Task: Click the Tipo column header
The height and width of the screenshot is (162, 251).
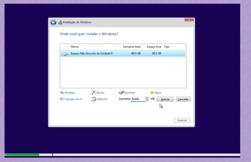Action: coord(167,47)
